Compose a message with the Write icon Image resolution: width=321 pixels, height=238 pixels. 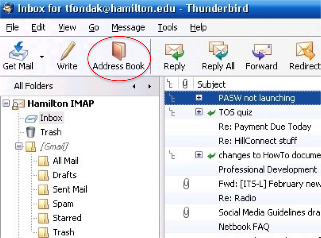tap(67, 51)
